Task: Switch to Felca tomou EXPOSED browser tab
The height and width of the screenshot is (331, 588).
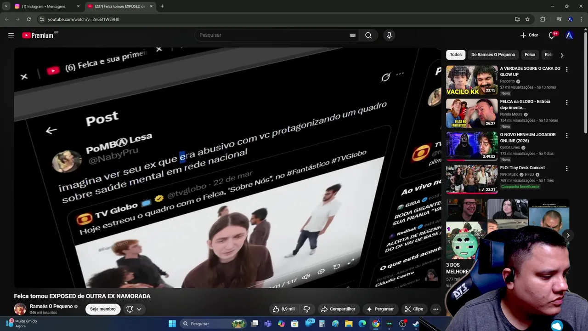Action: (x=120, y=6)
